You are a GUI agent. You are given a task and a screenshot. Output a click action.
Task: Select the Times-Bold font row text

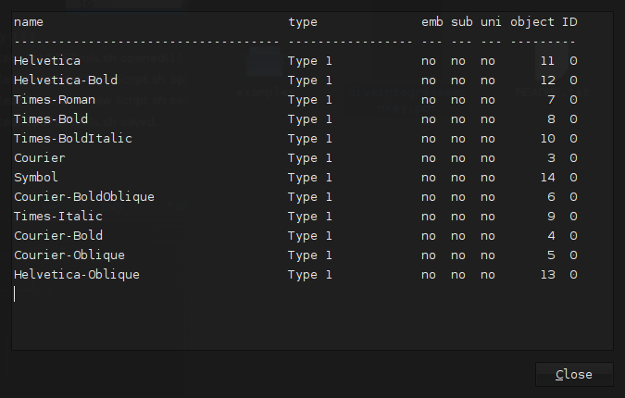(x=51, y=119)
